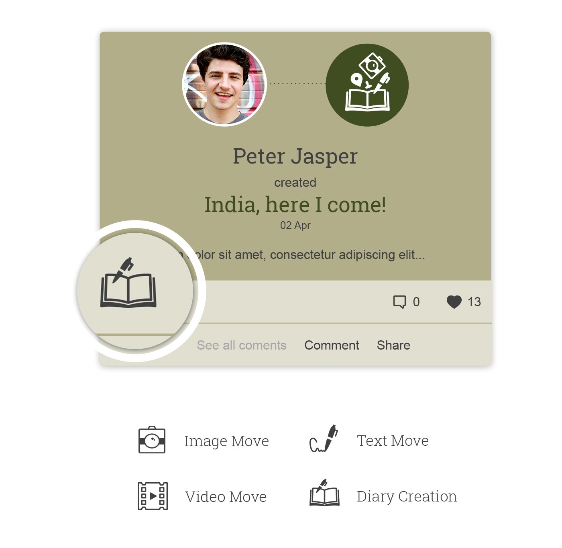Image resolution: width=562 pixels, height=548 pixels.
Task: Click the magnified diary-with-pen icon
Action: pyautogui.click(x=128, y=283)
